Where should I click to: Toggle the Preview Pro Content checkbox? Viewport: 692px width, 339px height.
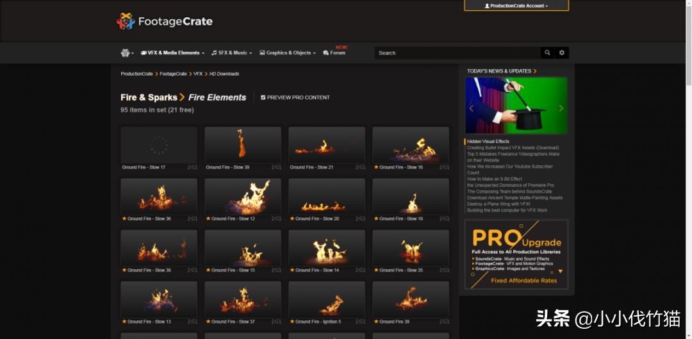point(263,97)
